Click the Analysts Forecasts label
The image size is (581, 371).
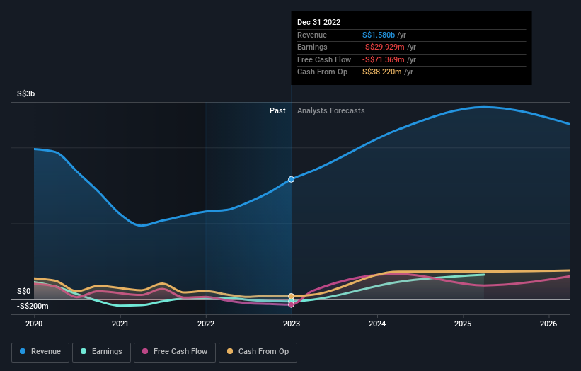coord(331,110)
